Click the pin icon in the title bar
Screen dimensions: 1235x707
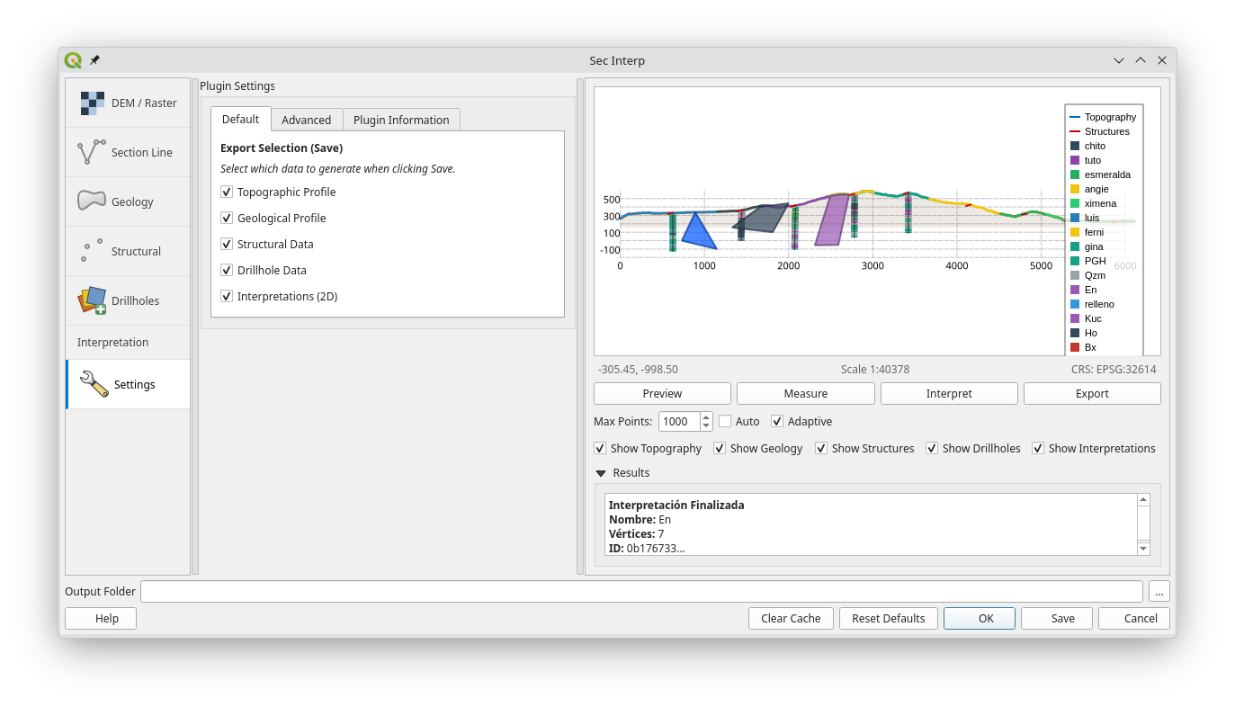pyautogui.click(x=94, y=59)
